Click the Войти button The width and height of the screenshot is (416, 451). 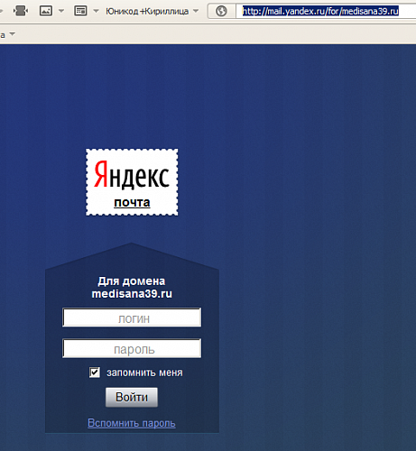[x=132, y=397]
